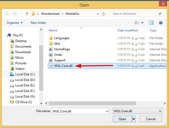Open Help with the question mark icon
This screenshot has height=128, width=169.
pyautogui.click(x=161, y=23)
